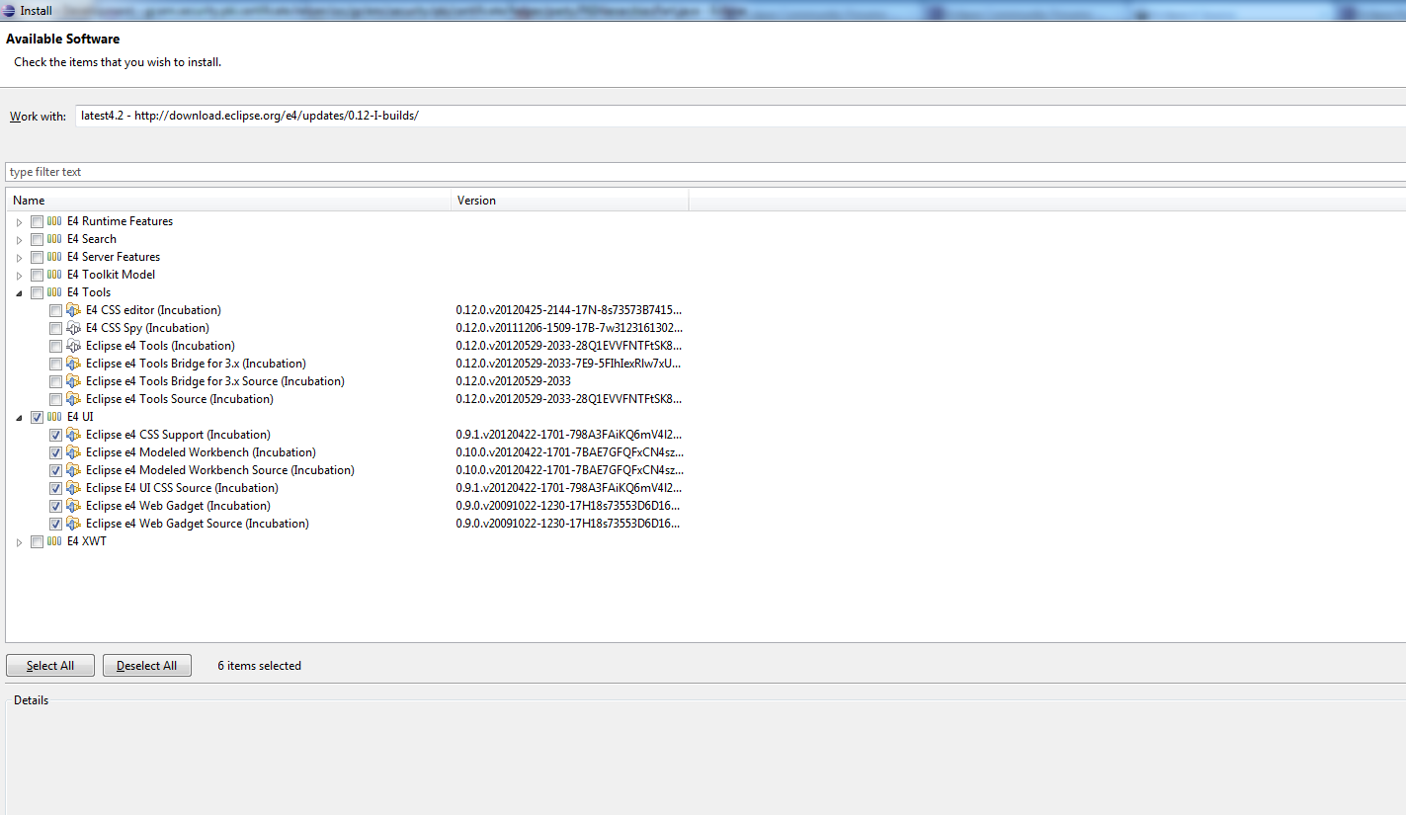Enable the E4 CSS Spy (Incubation) checkbox
Image resolution: width=1406 pixels, height=815 pixels.
tap(55, 328)
